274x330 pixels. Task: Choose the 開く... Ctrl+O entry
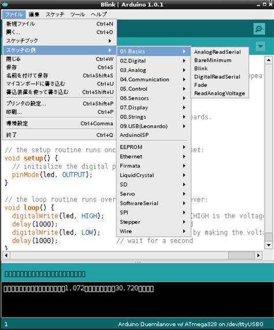tap(60, 32)
